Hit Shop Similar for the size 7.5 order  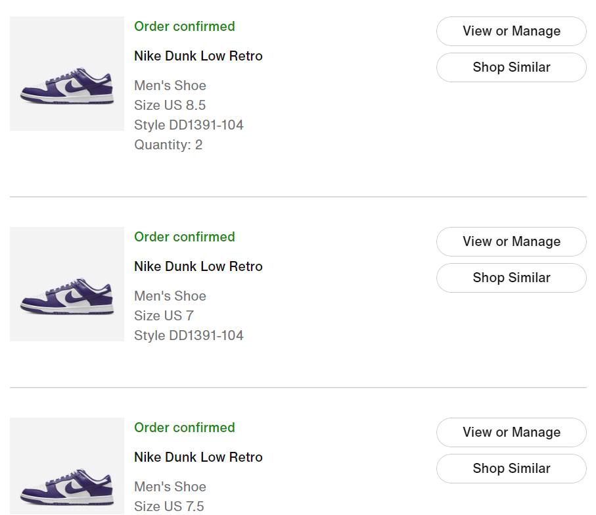click(x=511, y=468)
